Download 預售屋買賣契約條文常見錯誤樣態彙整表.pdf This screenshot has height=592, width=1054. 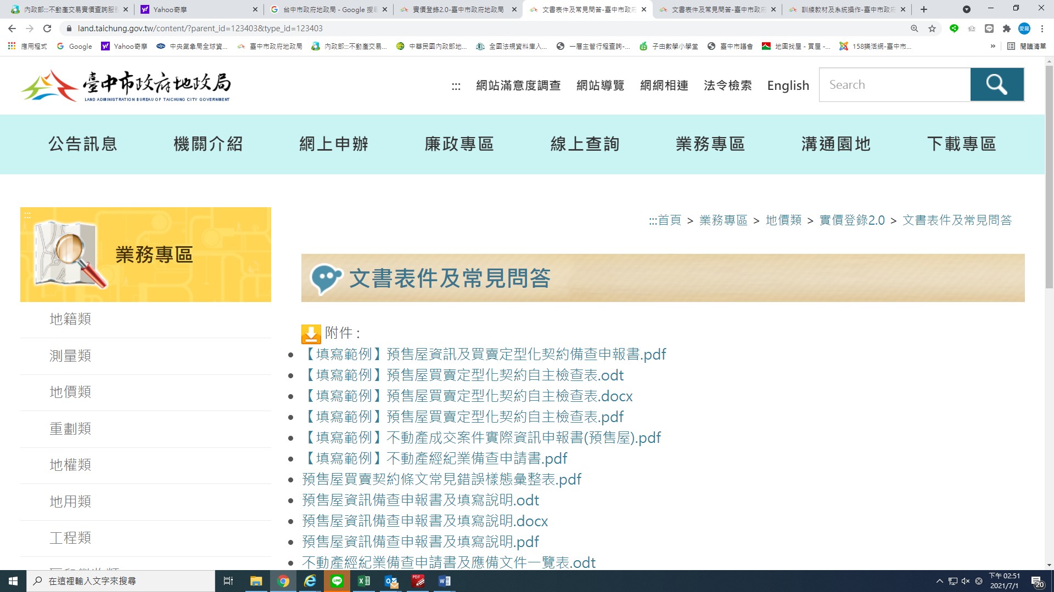pos(441,479)
